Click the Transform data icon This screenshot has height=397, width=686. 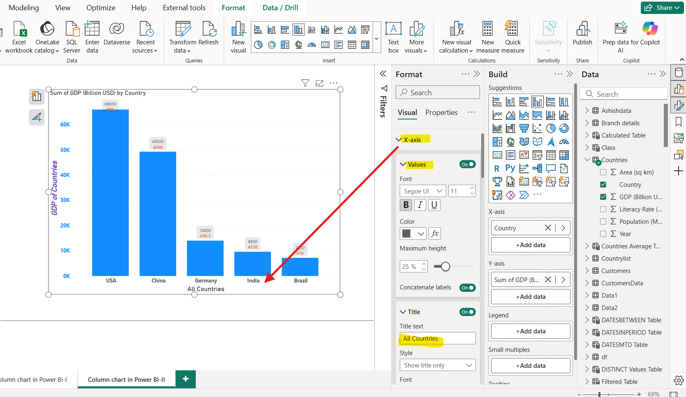(183, 30)
